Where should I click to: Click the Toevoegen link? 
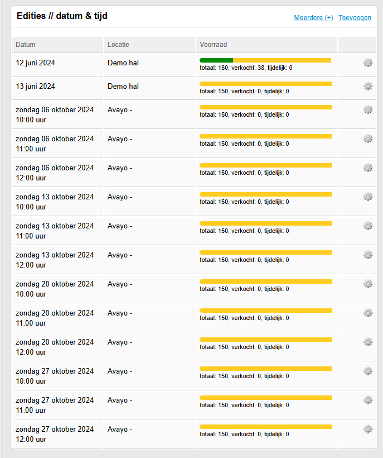[x=355, y=18]
